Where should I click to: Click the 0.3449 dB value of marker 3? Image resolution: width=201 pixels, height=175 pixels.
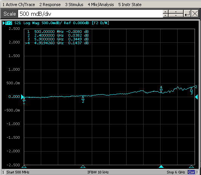tap(78, 39)
